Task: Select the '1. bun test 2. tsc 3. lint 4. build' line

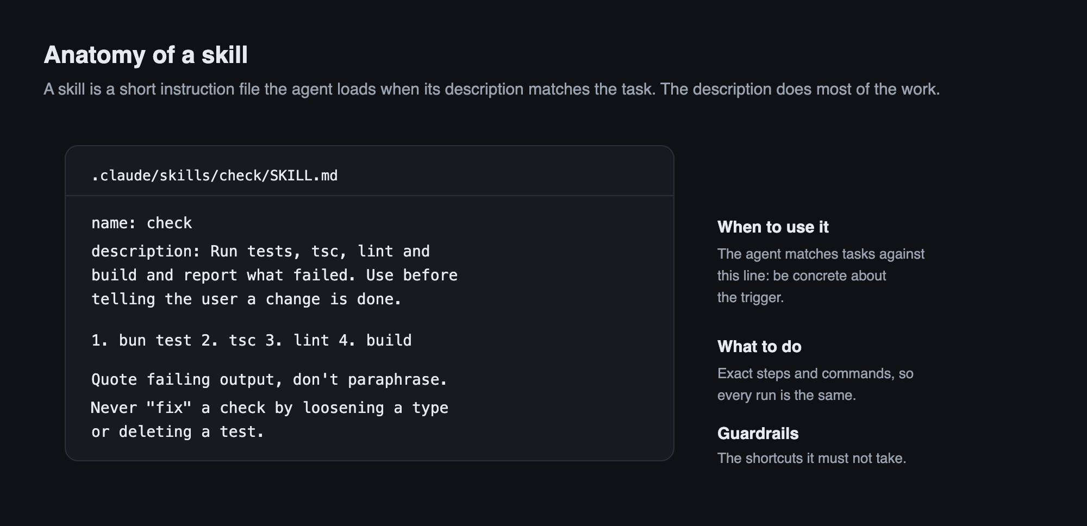Action: (x=252, y=341)
